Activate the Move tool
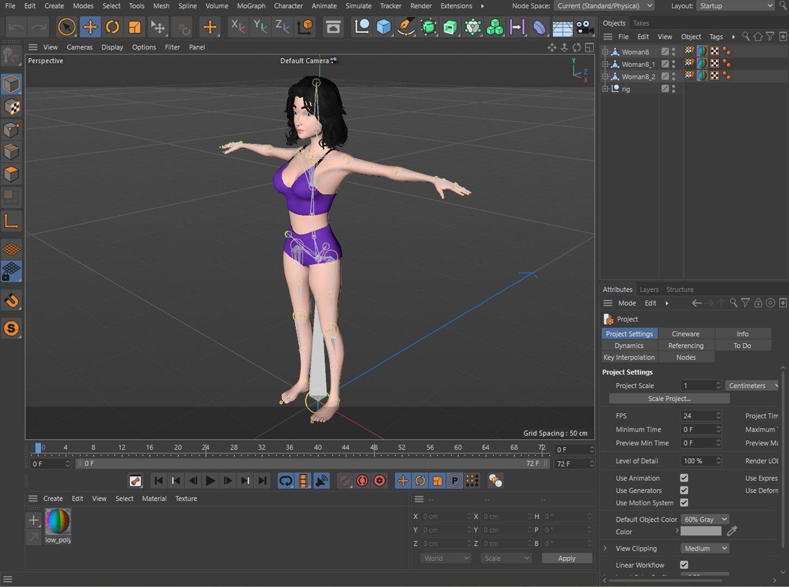789x587 pixels. point(90,27)
